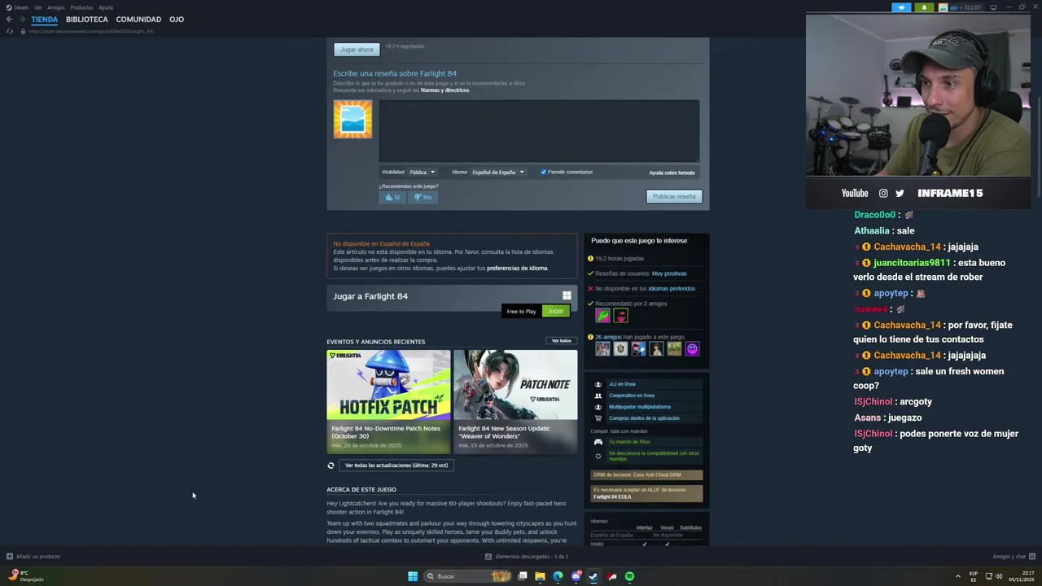The width and height of the screenshot is (1042, 586).
Task: Open Amigos y chat panel
Action: (1013, 557)
